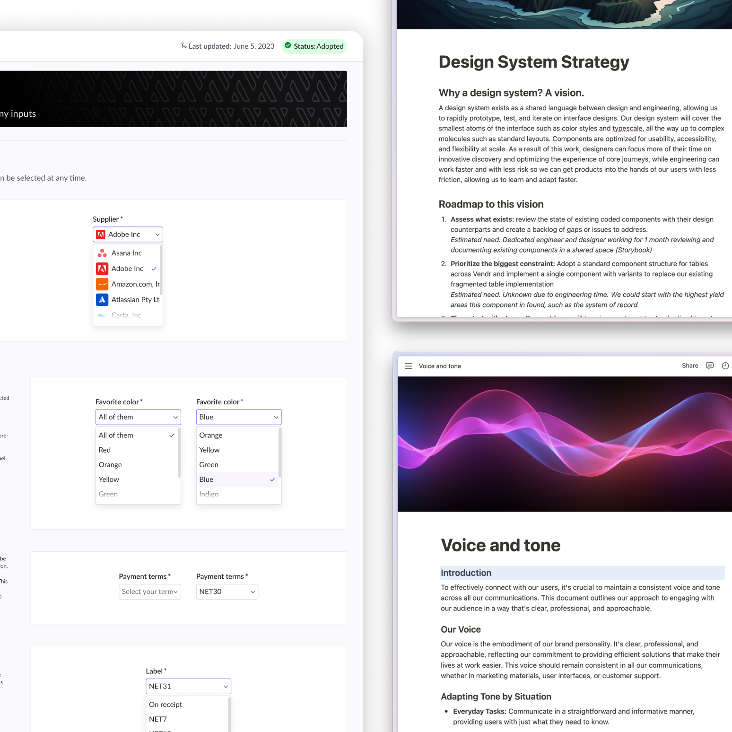Click the Share button

tap(689, 366)
